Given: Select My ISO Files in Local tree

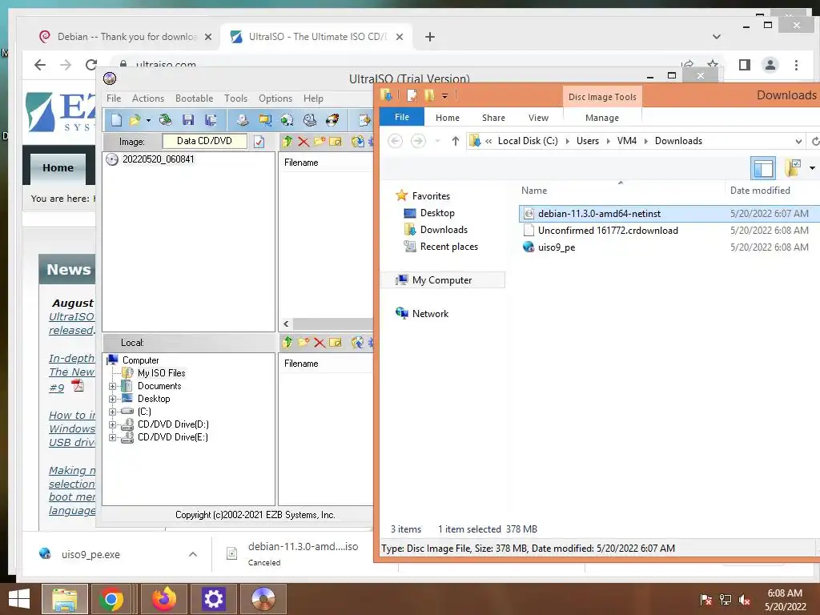Looking at the screenshot, I should click(x=162, y=373).
